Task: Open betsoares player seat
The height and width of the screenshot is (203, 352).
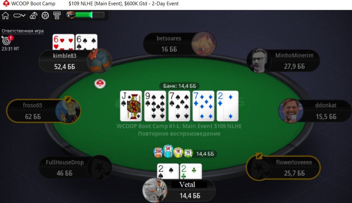Action: pyautogui.click(x=180, y=44)
